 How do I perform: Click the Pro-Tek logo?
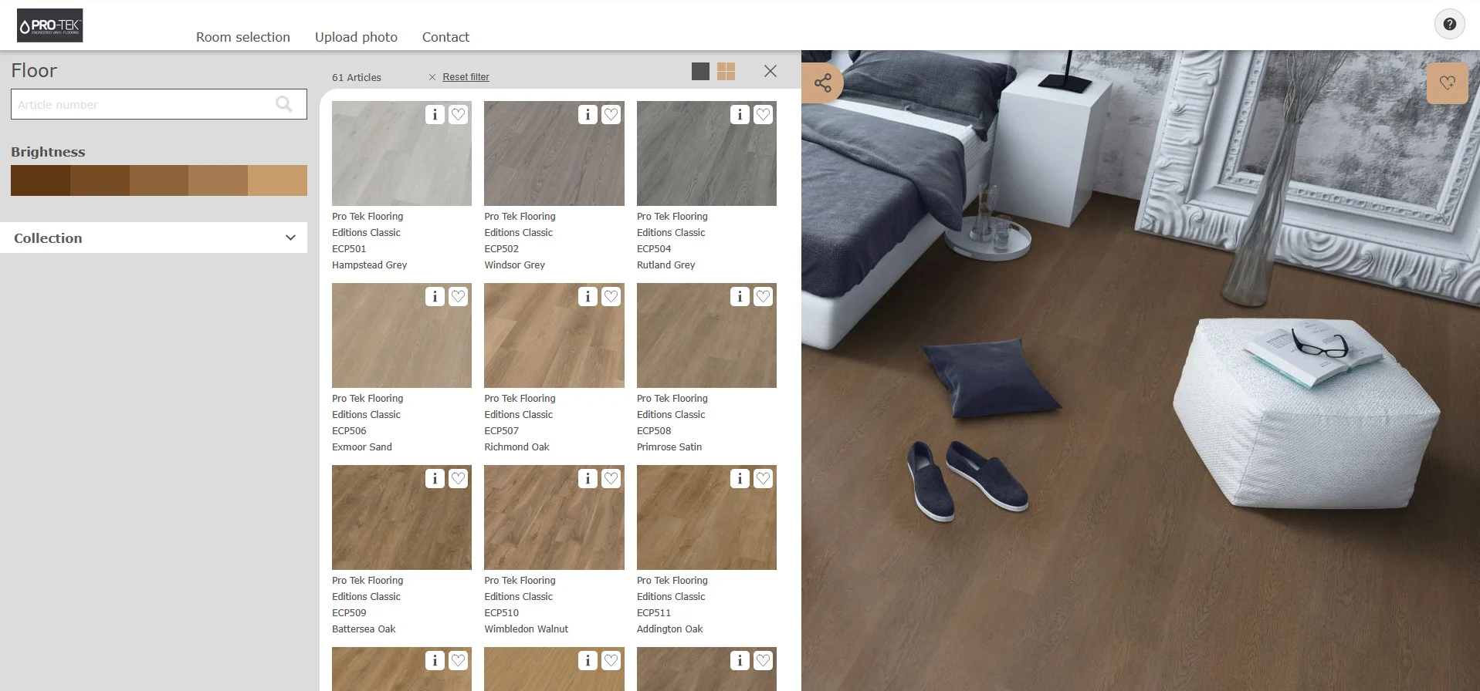tap(50, 25)
